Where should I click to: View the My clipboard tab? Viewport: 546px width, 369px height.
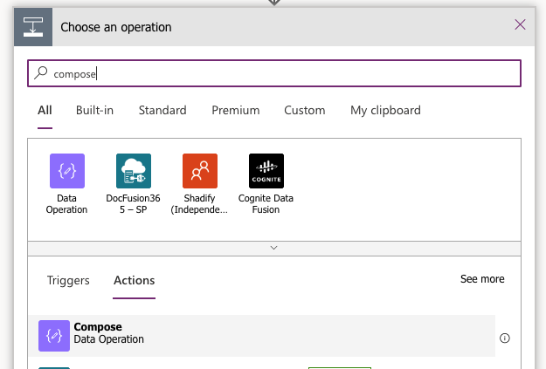[x=385, y=111]
